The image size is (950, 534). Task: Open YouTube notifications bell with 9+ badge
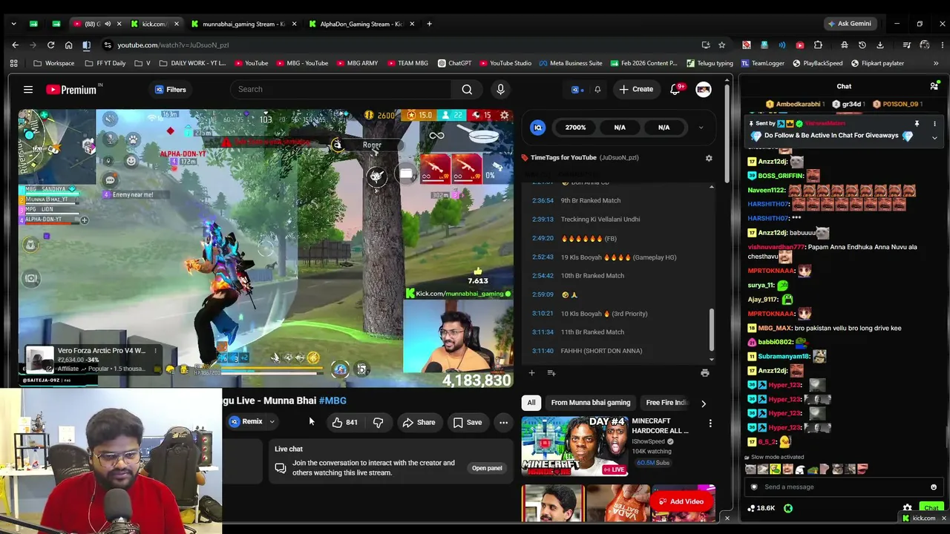(x=675, y=89)
